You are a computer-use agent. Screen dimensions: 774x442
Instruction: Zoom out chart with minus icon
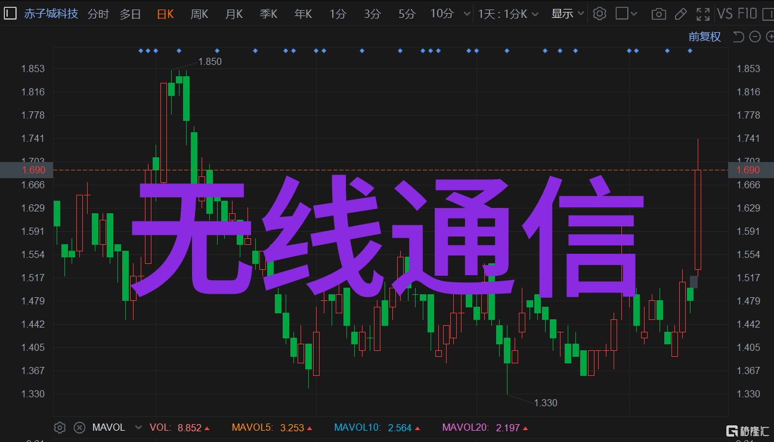point(755,37)
